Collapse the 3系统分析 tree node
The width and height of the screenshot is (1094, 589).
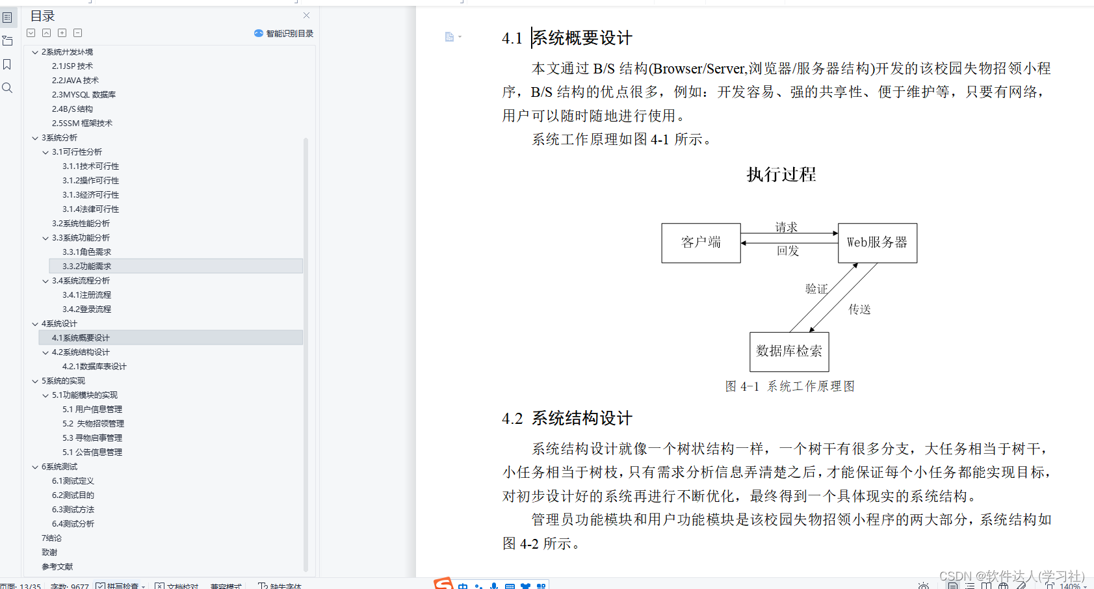pyautogui.click(x=35, y=137)
